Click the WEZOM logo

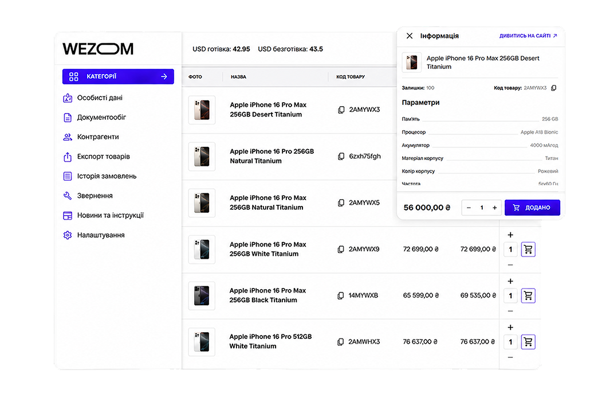(98, 49)
